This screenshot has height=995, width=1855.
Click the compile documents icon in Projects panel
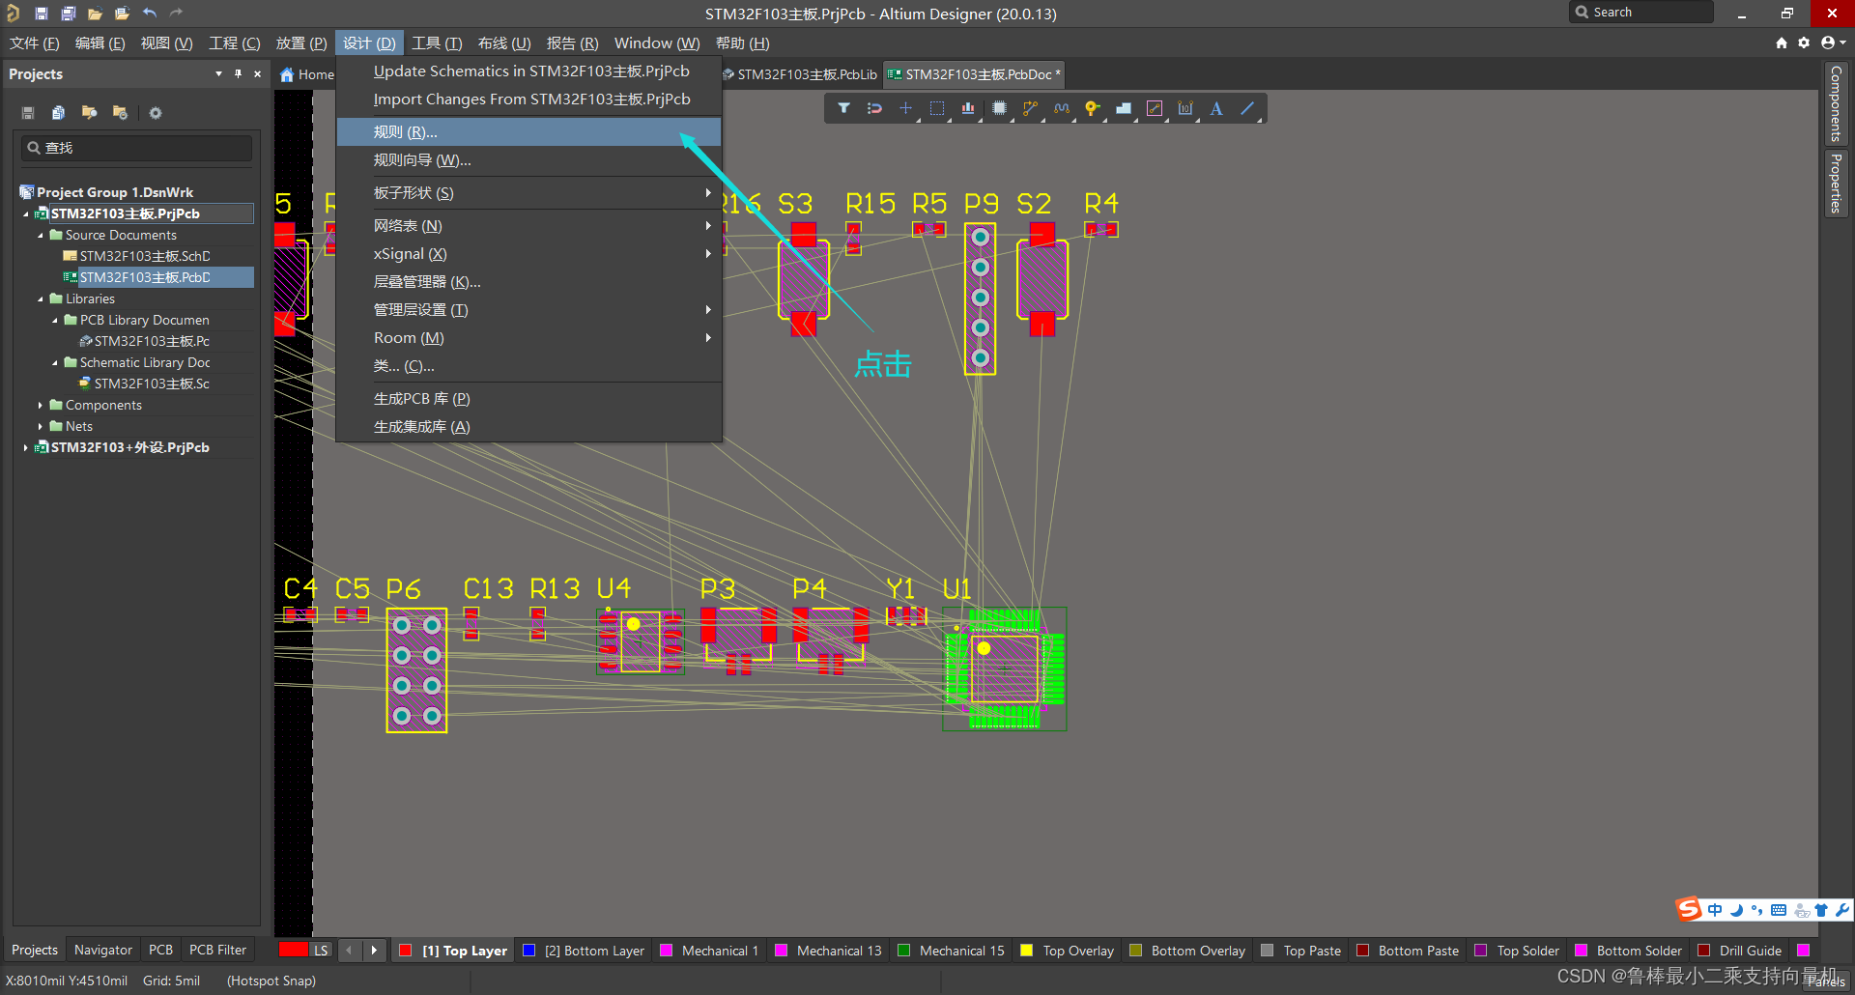tap(58, 113)
